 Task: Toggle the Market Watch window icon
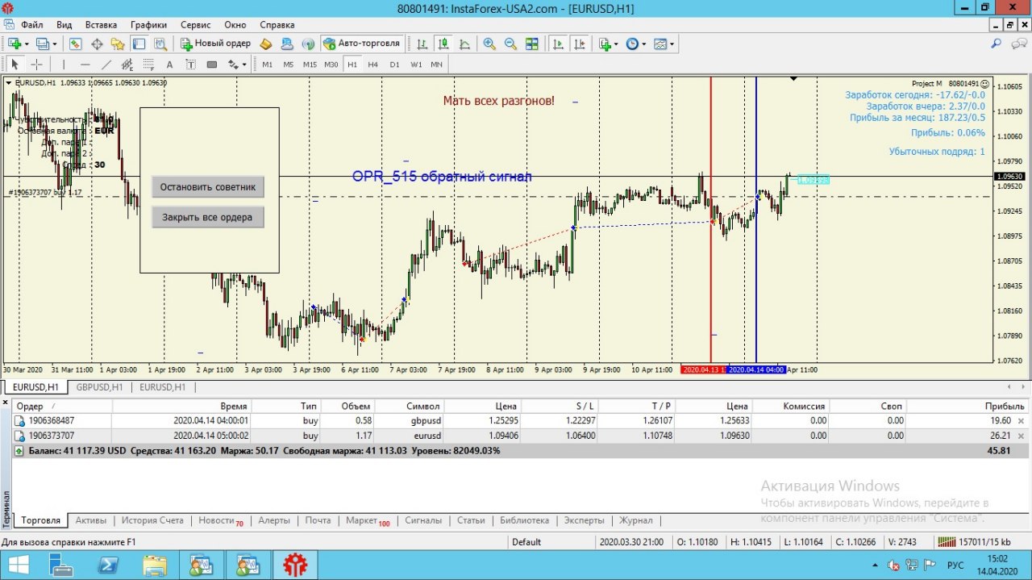[x=76, y=44]
